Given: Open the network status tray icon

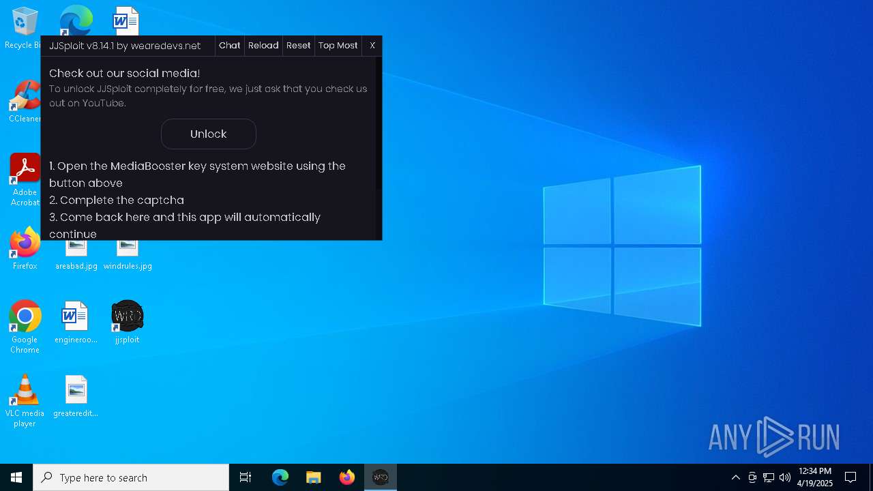Looking at the screenshot, I should click(x=769, y=477).
